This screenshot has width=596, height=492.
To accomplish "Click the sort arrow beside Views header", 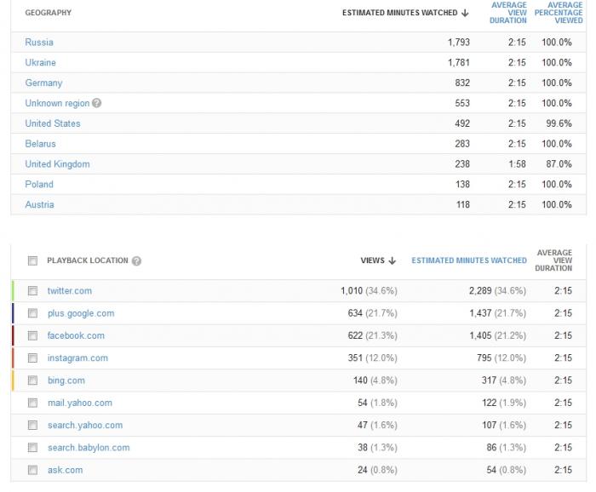I will pos(393,260).
